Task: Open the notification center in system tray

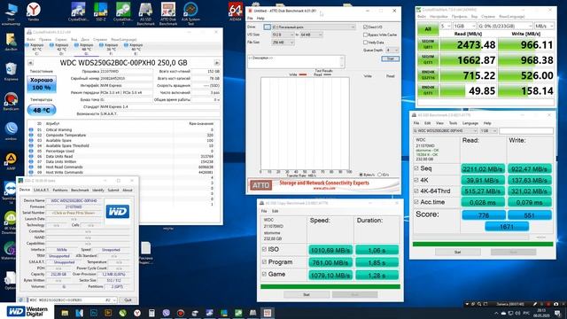Action: click(x=558, y=313)
